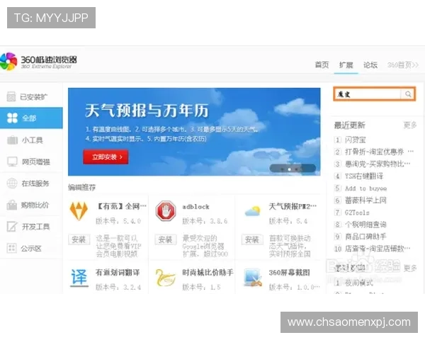The image size is (425, 340).
Task: Open the 开发工具 category
Action: pyautogui.click(x=31, y=227)
